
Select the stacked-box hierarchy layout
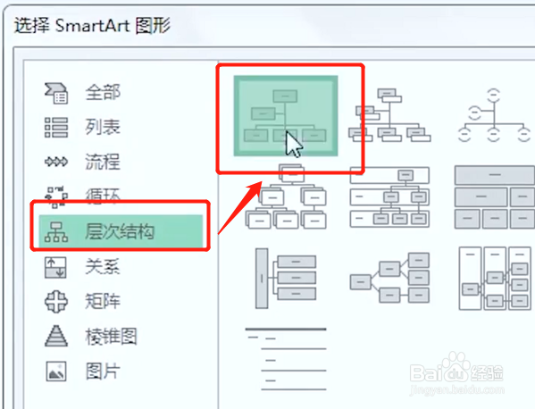pos(286,196)
